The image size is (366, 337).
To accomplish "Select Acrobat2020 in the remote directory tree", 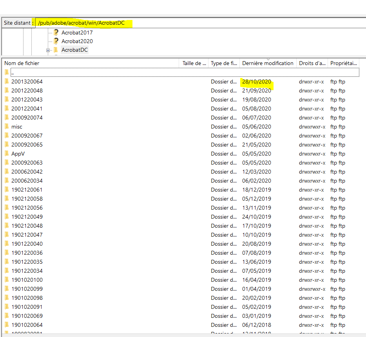I will 77,41.
